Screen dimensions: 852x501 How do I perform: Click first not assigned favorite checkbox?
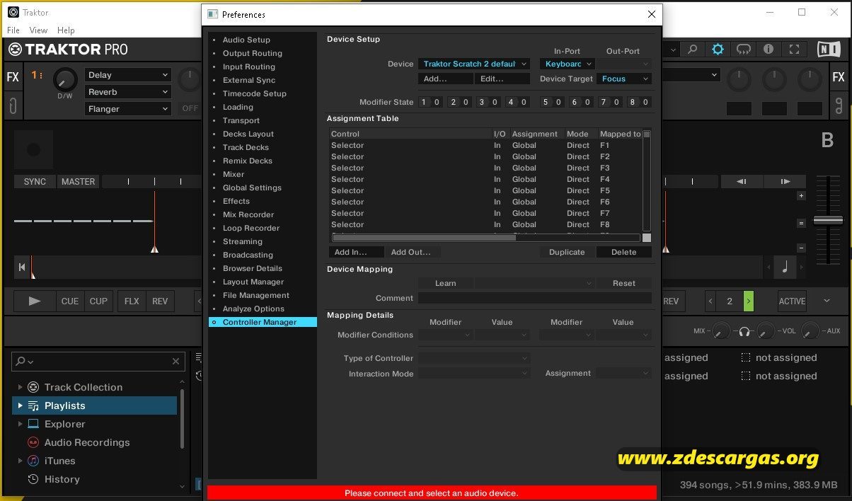(746, 358)
